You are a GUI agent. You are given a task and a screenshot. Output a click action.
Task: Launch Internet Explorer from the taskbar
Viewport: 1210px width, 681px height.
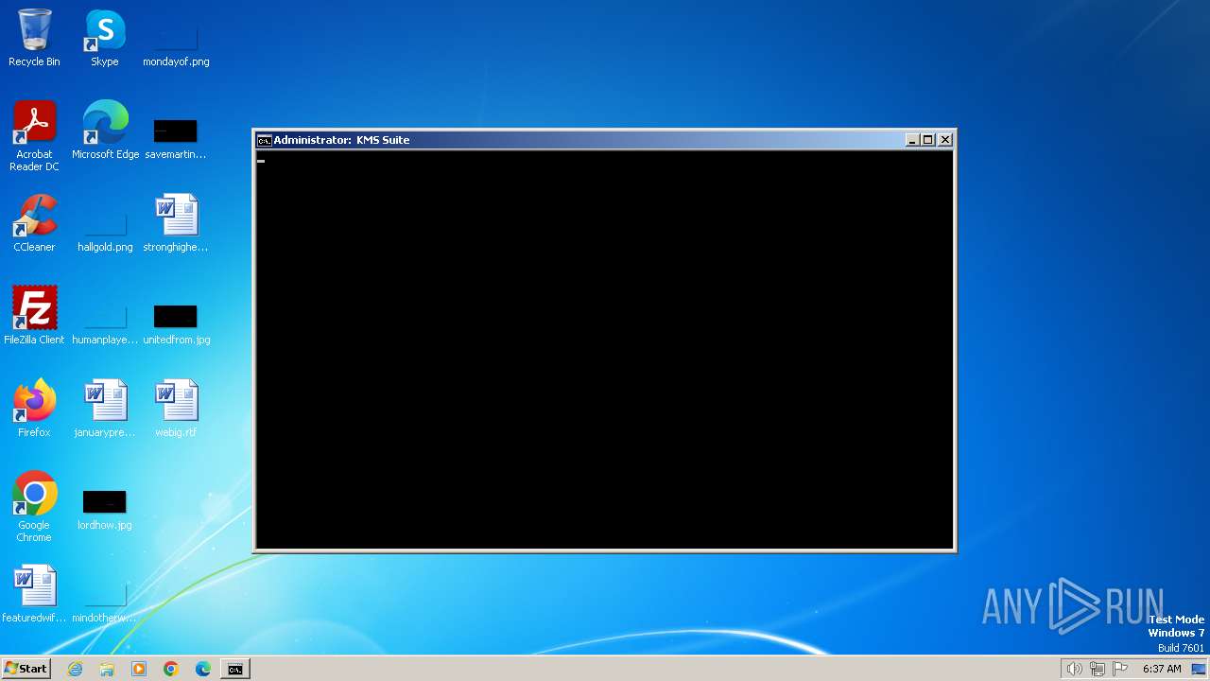76,669
